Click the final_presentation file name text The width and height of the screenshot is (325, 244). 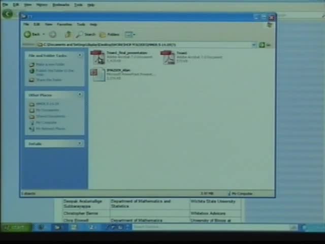click(x=127, y=53)
